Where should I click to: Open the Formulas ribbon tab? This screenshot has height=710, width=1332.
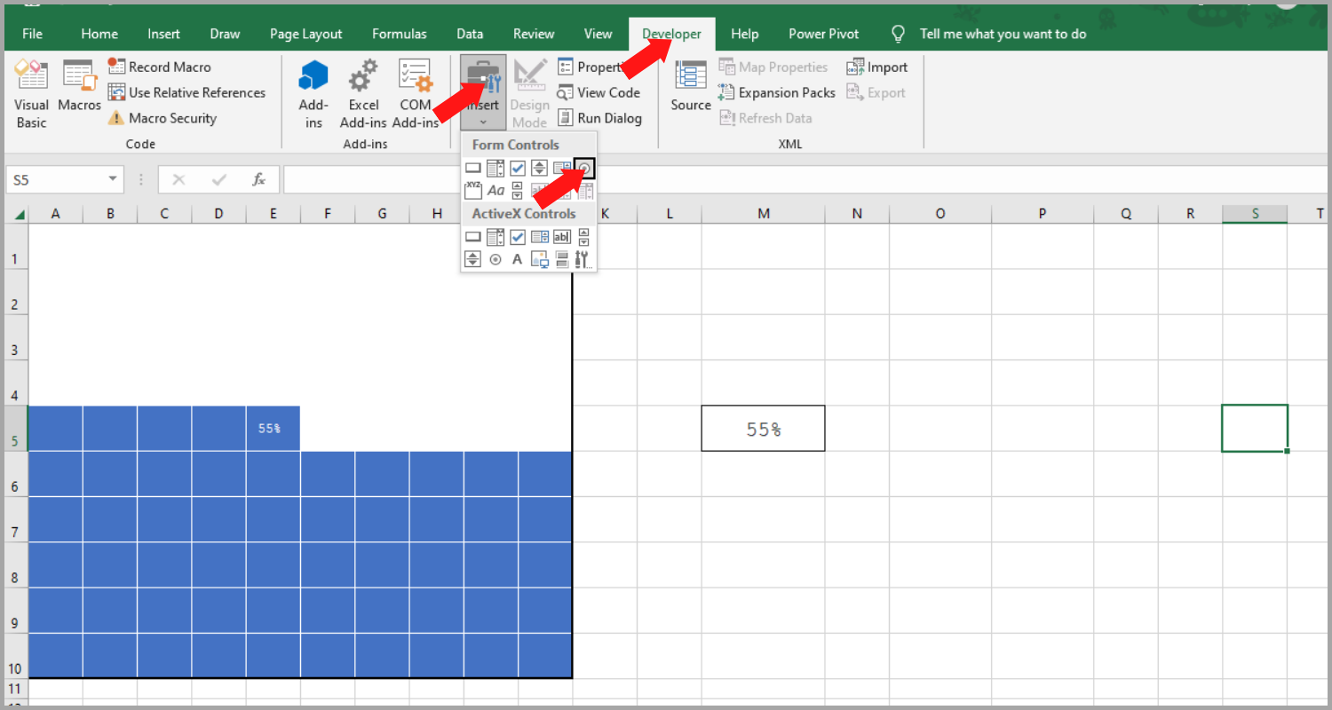pyautogui.click(x=399, y=33)
